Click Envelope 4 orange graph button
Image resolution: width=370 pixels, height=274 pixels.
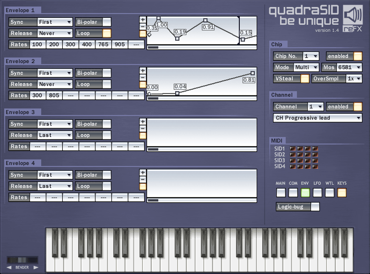coord(143,187)
